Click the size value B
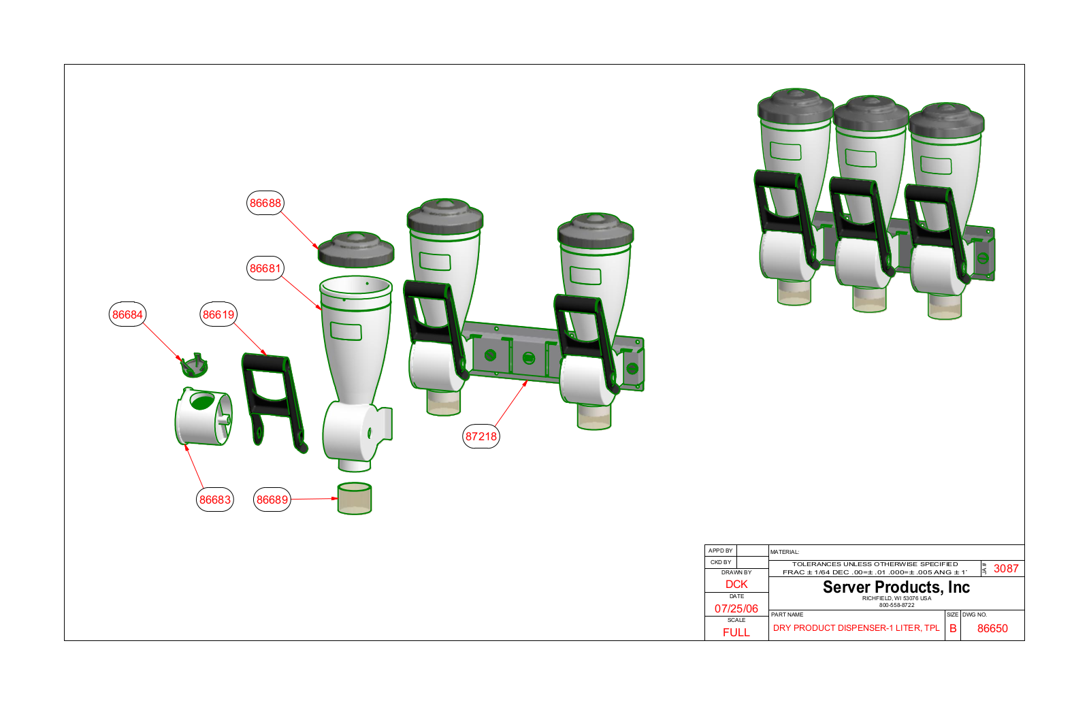Image resolution: width=1089 pixels, height=705 pixels. pos(953,628)
